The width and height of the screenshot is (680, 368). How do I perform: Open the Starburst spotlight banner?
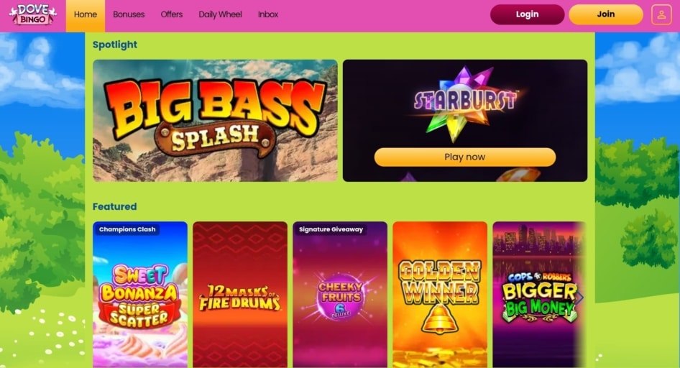click(465, 103)
